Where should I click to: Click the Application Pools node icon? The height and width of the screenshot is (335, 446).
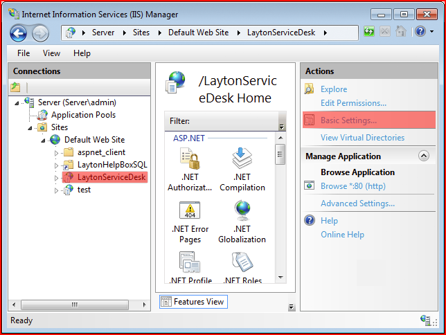pos(43,115)
